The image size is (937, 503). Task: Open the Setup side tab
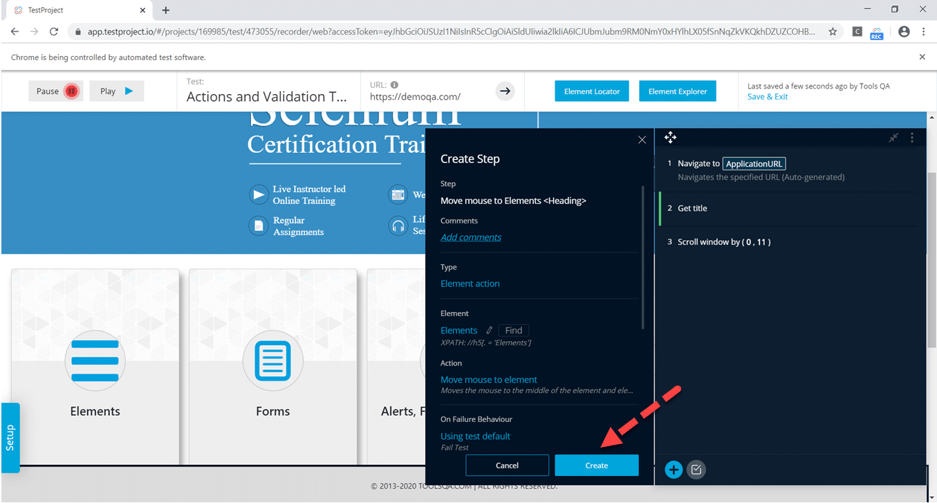point(10,437)
